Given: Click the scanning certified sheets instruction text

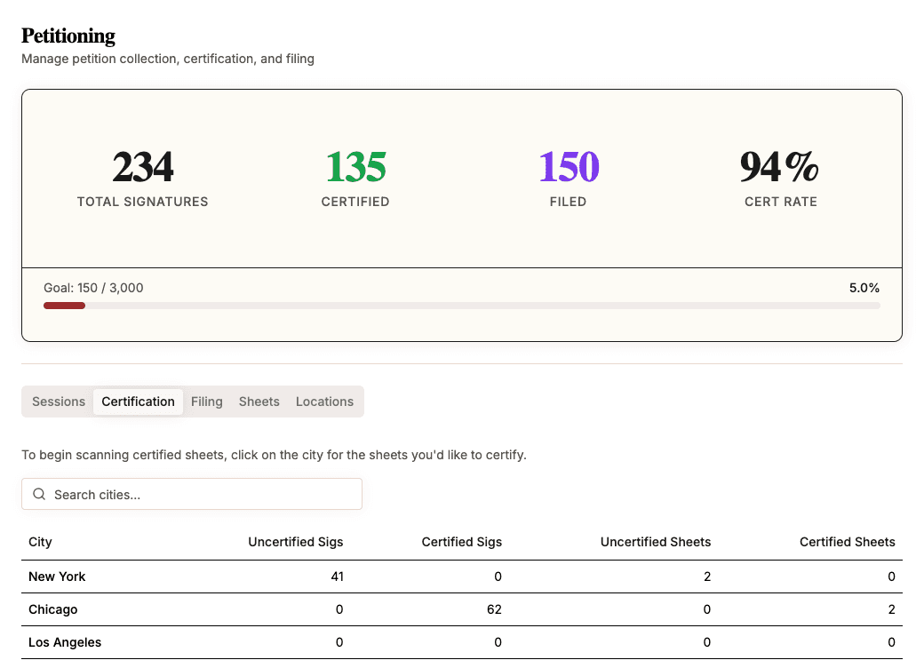Looking at the screenshot, I should (274, 455).
